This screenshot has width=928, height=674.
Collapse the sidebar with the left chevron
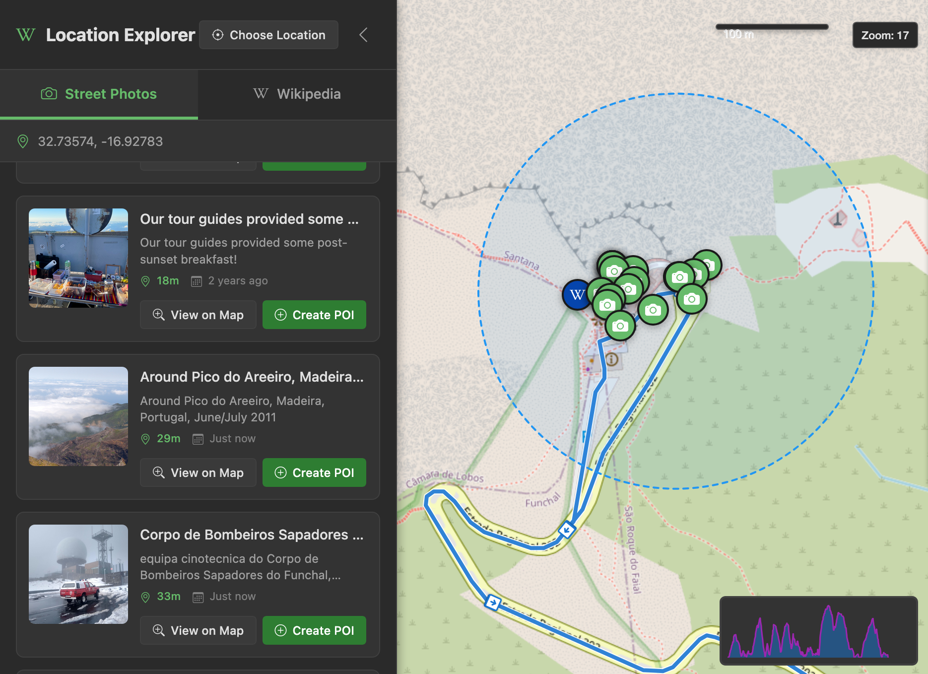coord(363,35)
